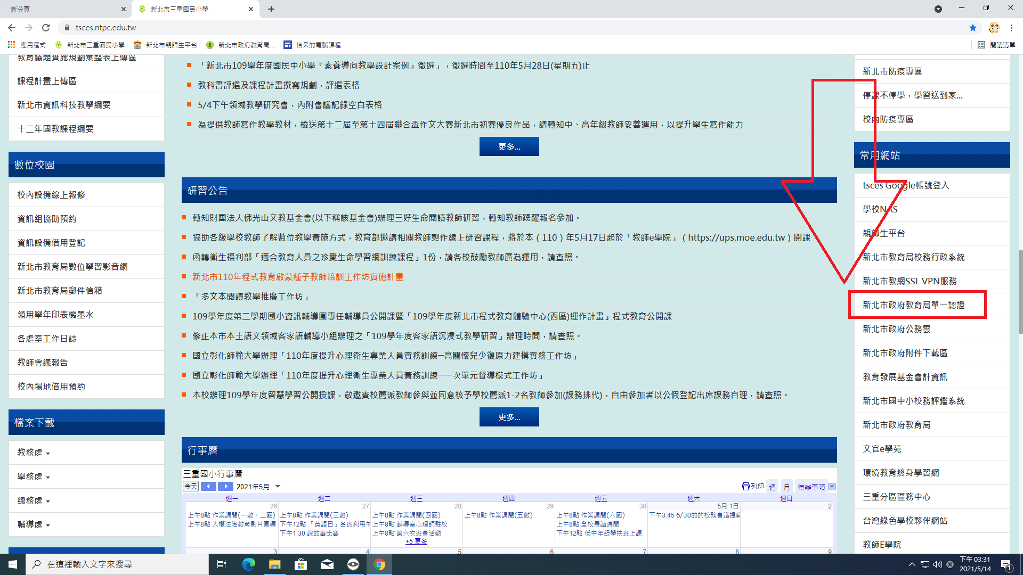Click the calendar 列印 print icon
Viewport: 1023px width, 575px height.
click(x=753, y=487)
